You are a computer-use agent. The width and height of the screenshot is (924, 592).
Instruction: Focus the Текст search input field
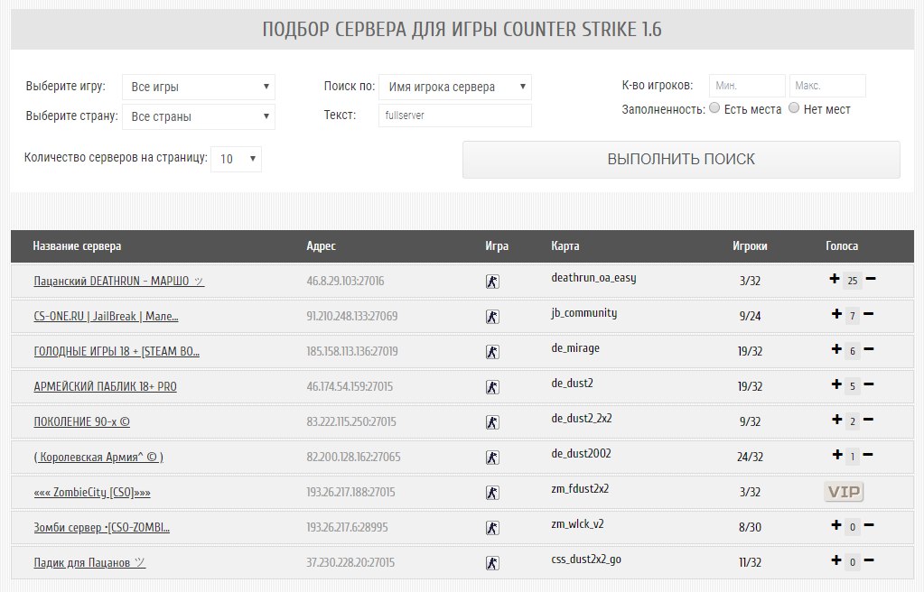tap(455, 116)
